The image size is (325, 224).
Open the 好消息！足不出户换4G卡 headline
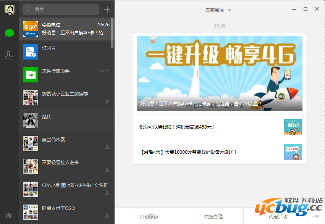click(x=201, y=104)
